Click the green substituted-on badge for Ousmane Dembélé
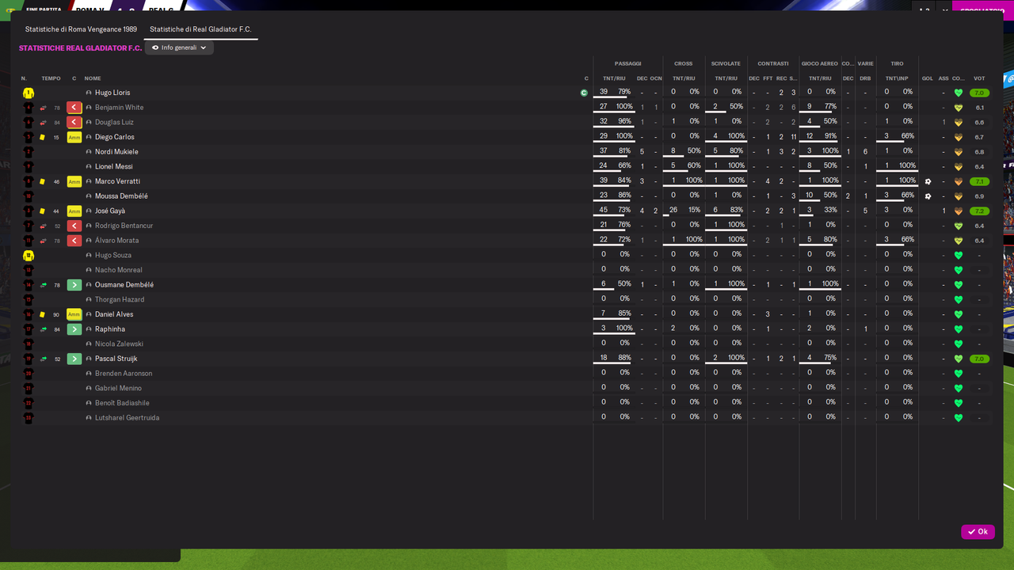The width and height of the screenshot is (1014, 570). click(74, 285)
